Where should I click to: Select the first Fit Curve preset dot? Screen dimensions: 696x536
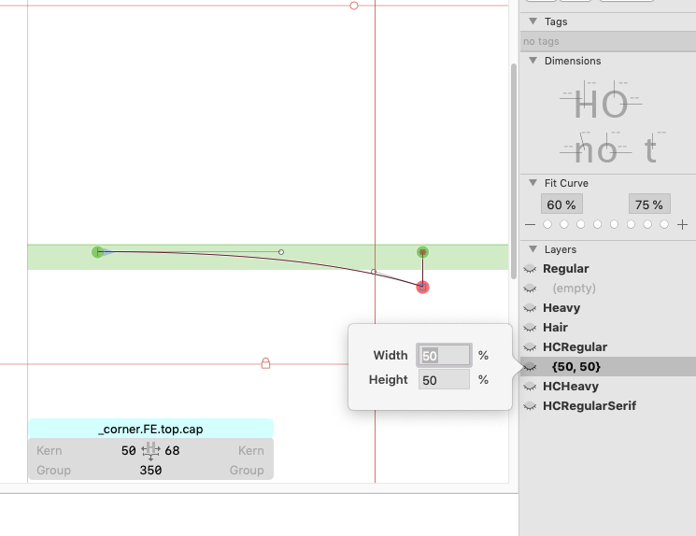547,225
